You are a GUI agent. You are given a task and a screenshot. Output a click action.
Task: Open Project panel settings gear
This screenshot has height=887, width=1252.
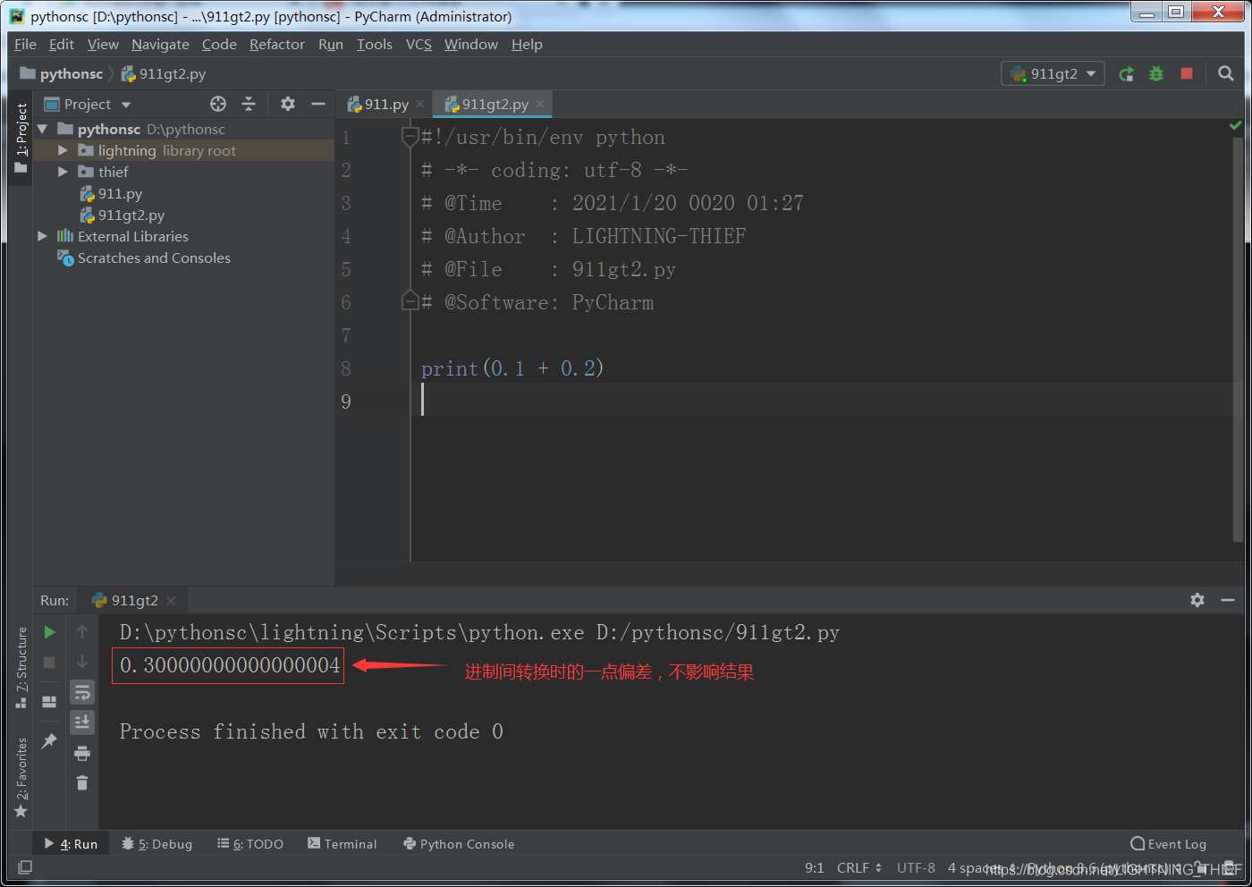point(288,104)
